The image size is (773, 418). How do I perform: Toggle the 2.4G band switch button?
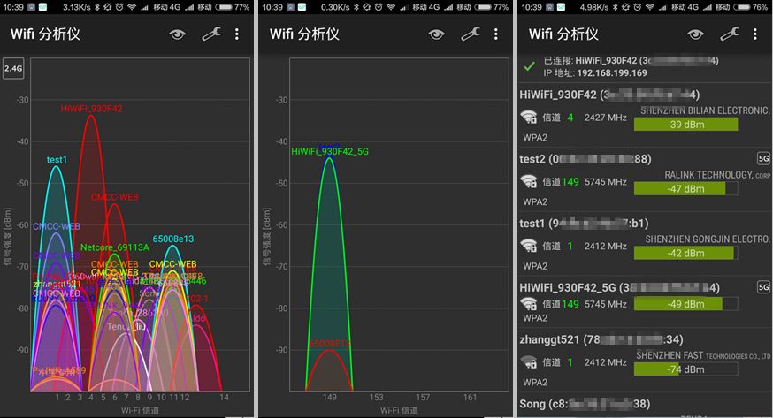coord(13,69)
